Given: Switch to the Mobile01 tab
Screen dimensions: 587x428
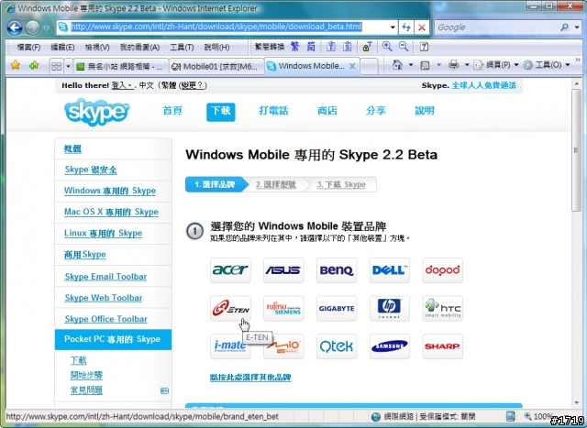Looking at the screenshot, I should click(216, 67).
